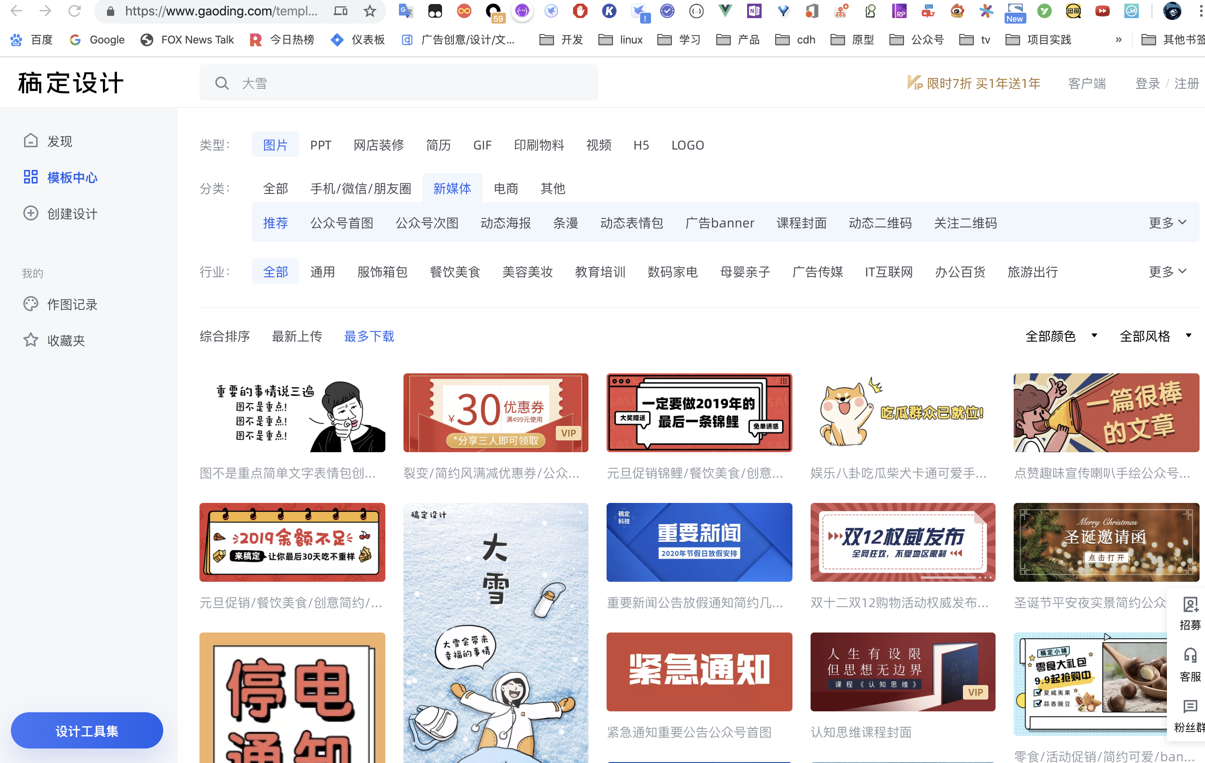1205x763 pixels.
Task: Click the search magnifier icon
Action: (222, 83)
